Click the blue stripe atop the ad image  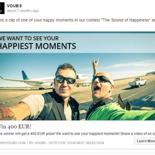coord(77,33)
